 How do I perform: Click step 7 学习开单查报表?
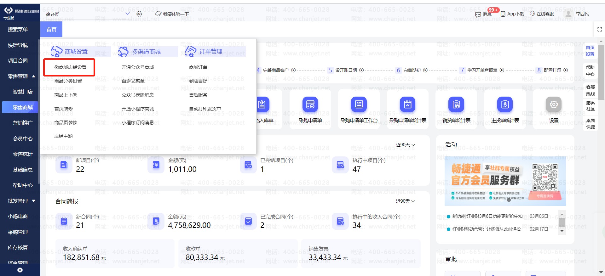(482, 70)
